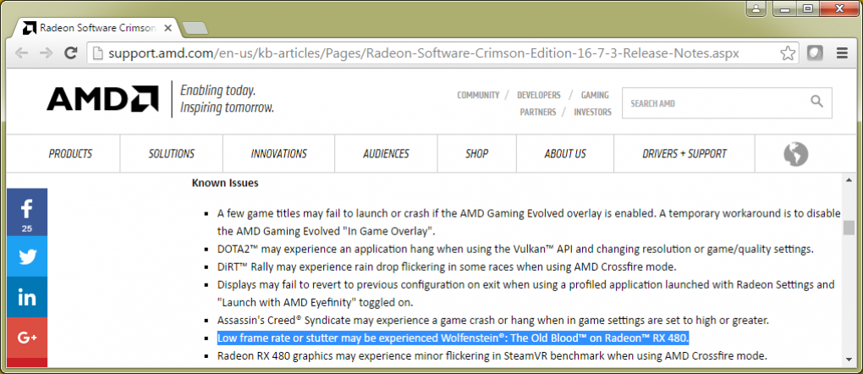Go forward with the browser forward arrow
This screenshot has height=374, width=863.
pyautogui.click(x=47, y=52)
